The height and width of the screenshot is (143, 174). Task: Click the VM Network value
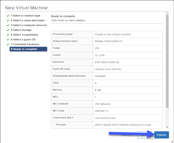pyautogui.click(x=103, y=104)
